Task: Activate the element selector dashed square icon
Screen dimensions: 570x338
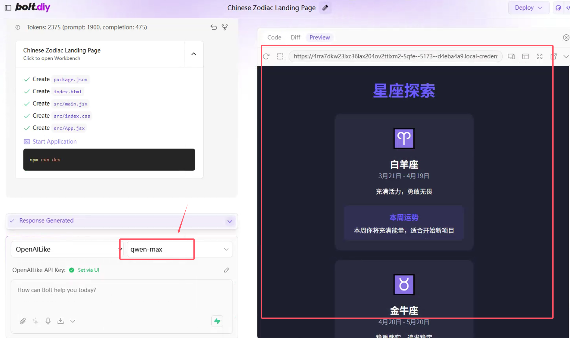Action: pos(280,56)
